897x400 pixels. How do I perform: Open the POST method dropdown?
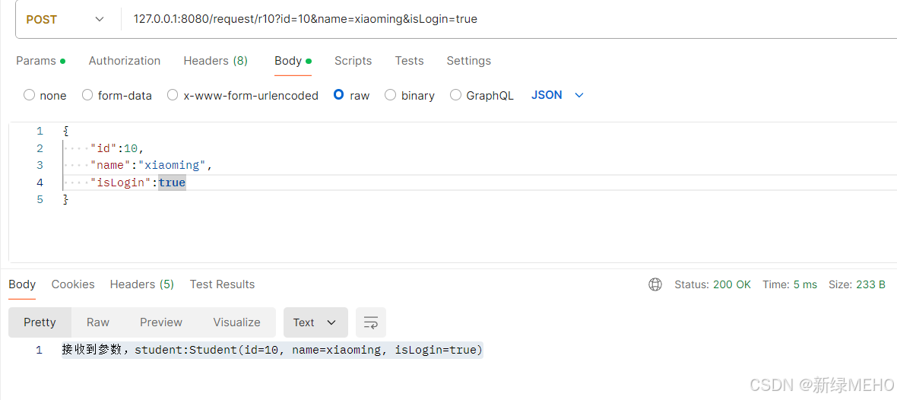coord(65,20)
